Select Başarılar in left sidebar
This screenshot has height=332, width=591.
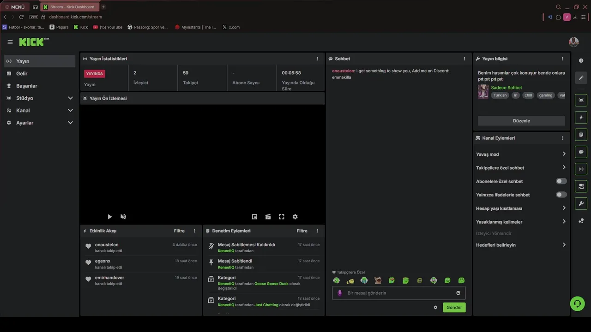tap(40, 86)
